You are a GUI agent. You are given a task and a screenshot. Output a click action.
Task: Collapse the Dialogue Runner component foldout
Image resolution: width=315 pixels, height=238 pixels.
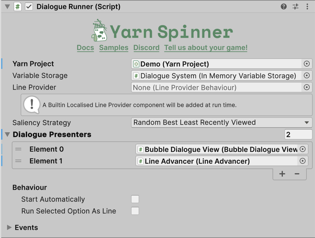pos(7,7)
